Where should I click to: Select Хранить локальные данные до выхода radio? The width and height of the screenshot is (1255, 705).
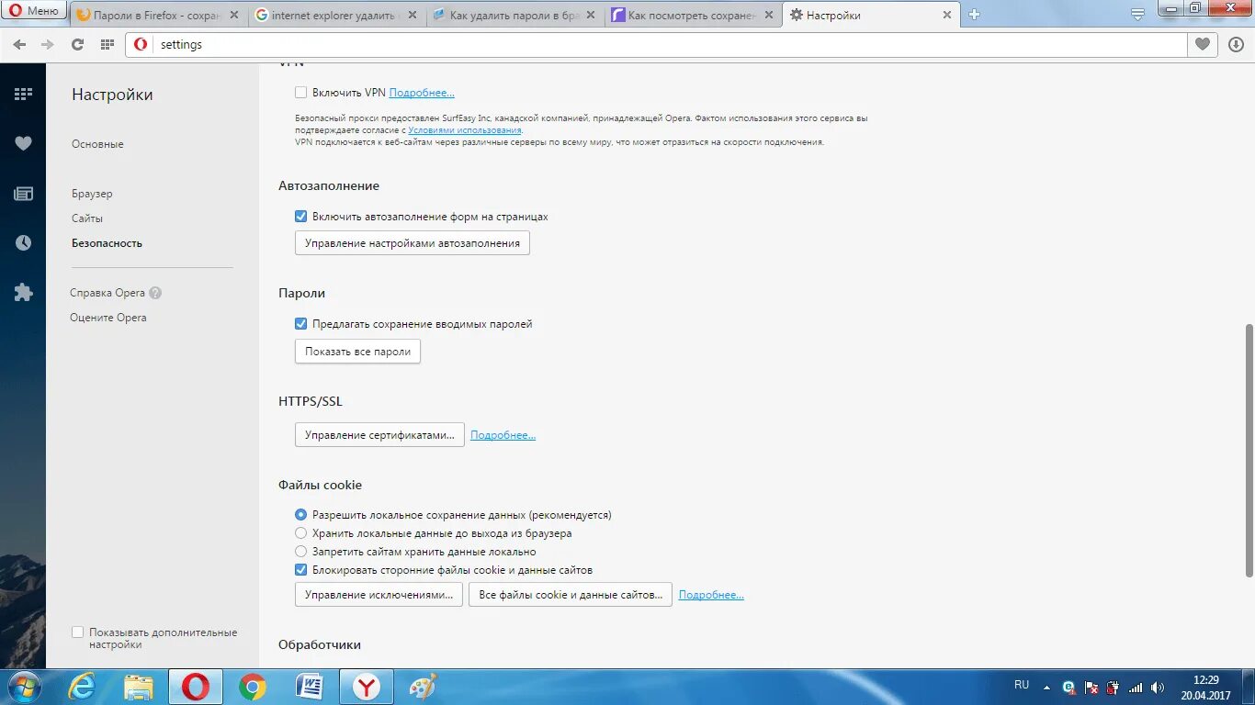300,533
